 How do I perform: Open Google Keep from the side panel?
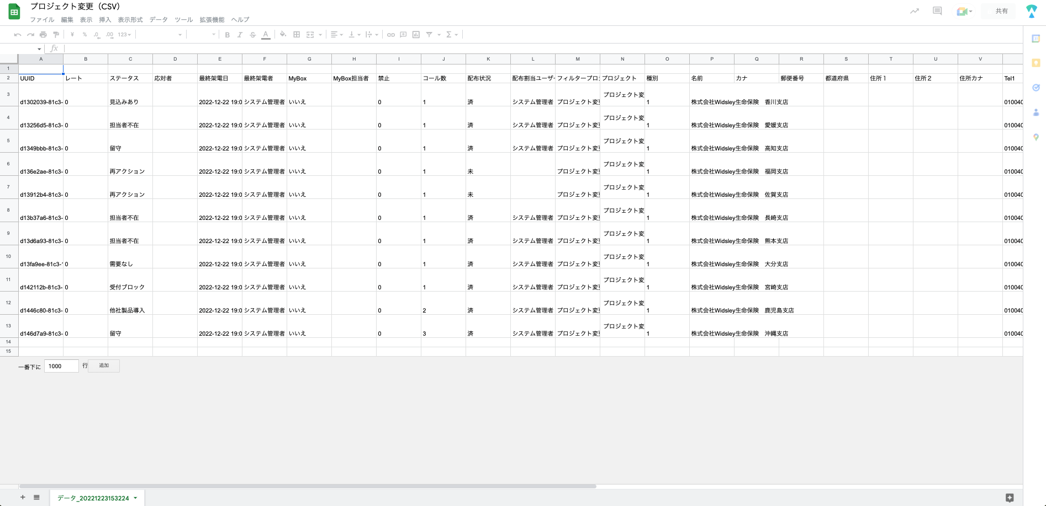tap(1036, 63)
